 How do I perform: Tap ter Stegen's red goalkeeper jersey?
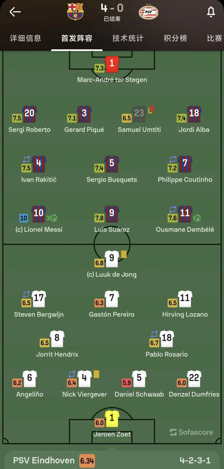pos(112,63)
